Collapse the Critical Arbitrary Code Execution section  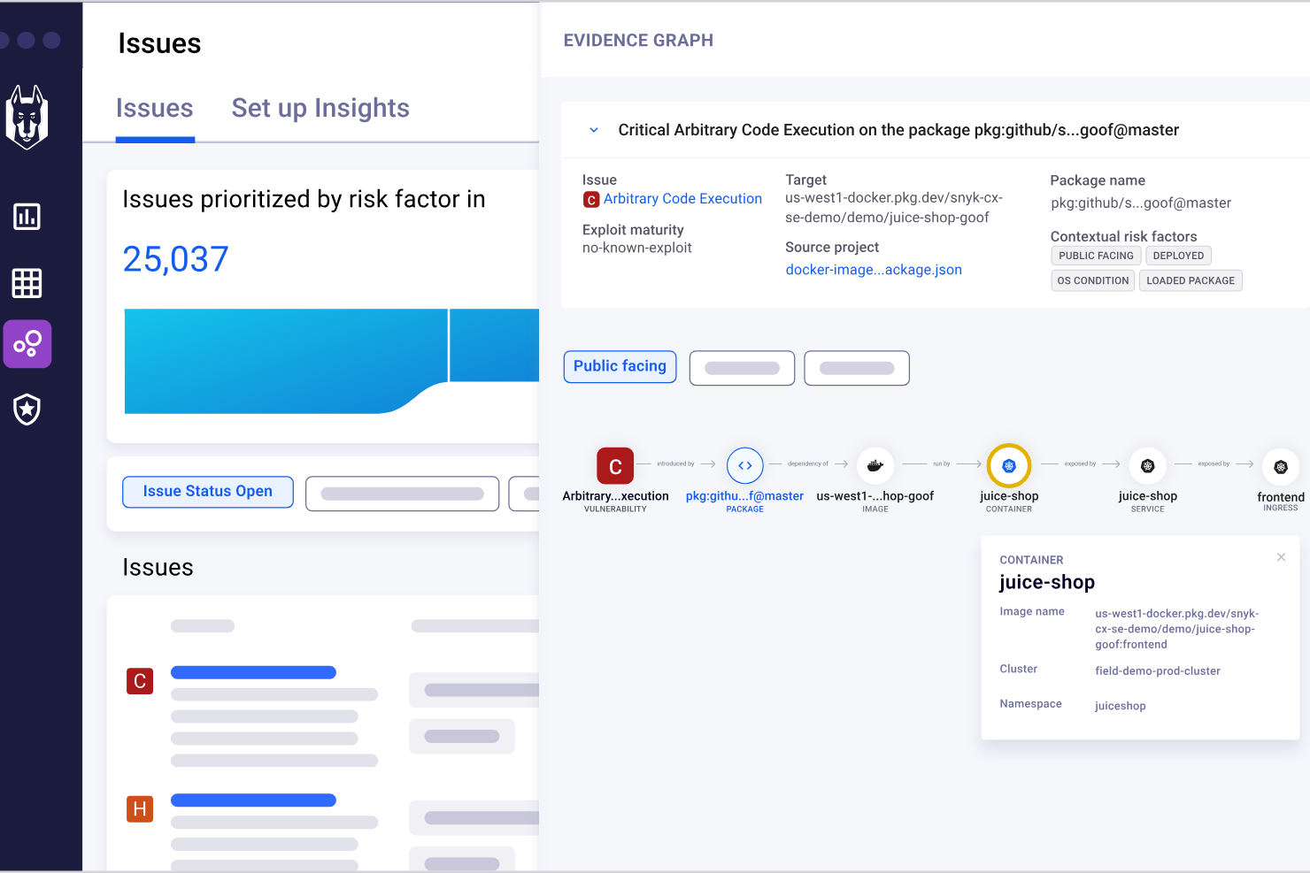pyautogui.click(x=594, y=130)
